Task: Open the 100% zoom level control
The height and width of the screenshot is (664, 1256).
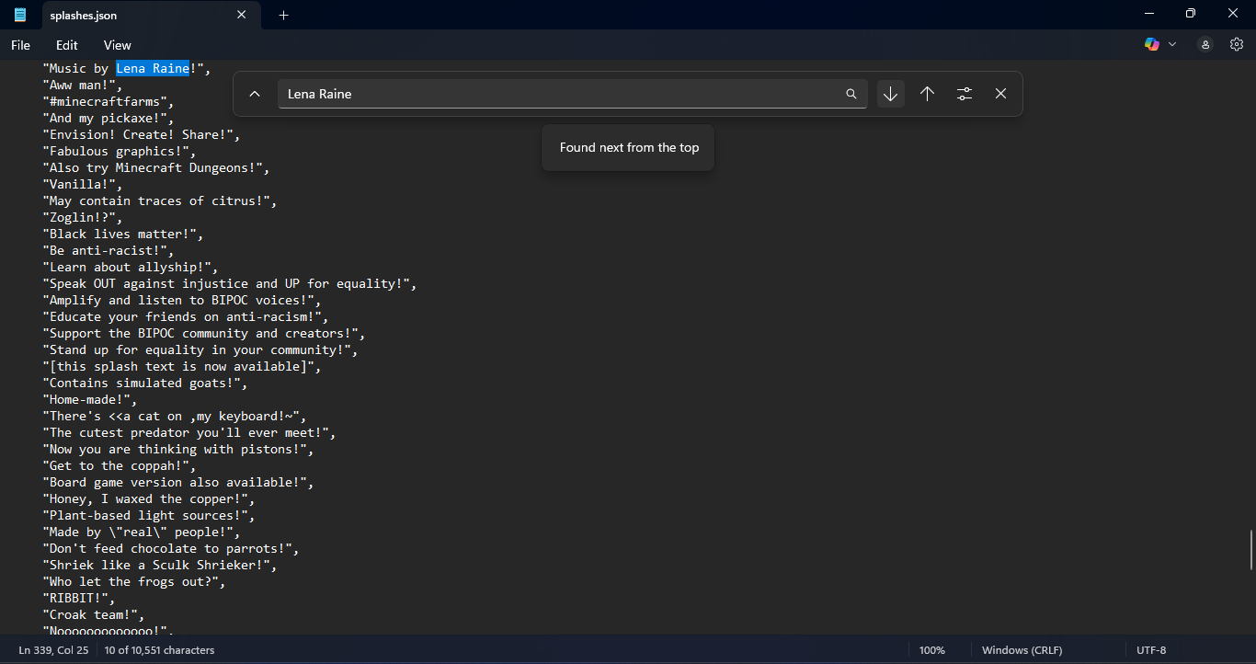Action: coord(931,650)
